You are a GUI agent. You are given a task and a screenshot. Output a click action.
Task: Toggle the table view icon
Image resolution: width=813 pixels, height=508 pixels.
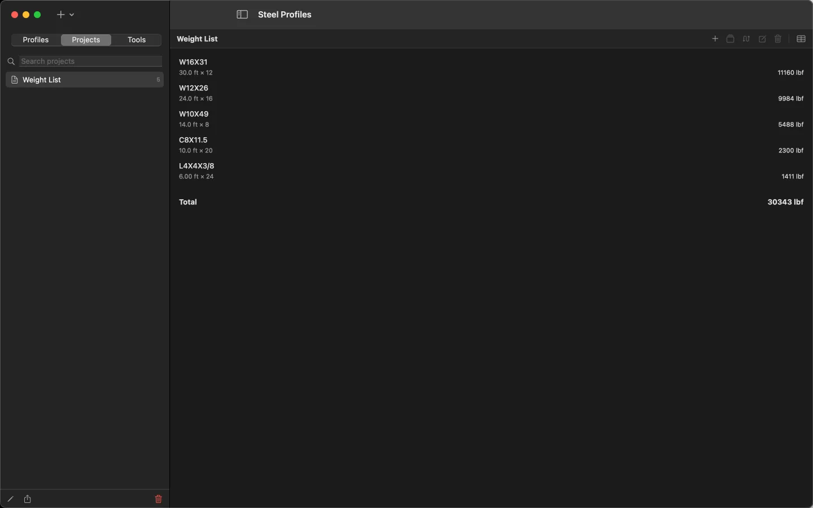(x=801, y=39)
